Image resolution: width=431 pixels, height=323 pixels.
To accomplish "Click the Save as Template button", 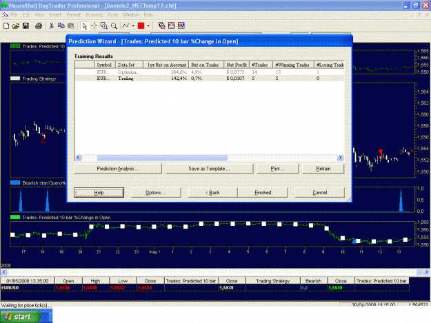I will click(x=209, y=169).
